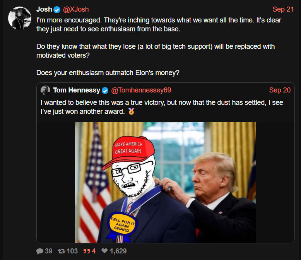Click the Josh display name
301x260 pixels.
pyautogui.click(x=44, y=9)
